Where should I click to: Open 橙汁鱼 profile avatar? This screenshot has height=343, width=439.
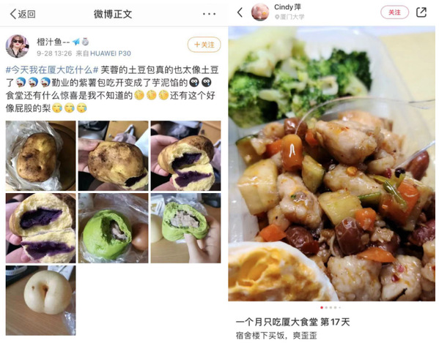pos(18,46)
